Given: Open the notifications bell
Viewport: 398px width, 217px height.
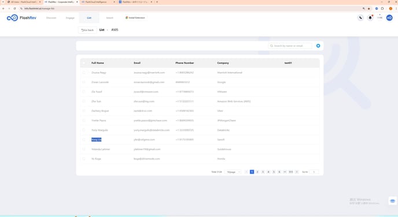Looking at the screenshot, I should point(370,18).
